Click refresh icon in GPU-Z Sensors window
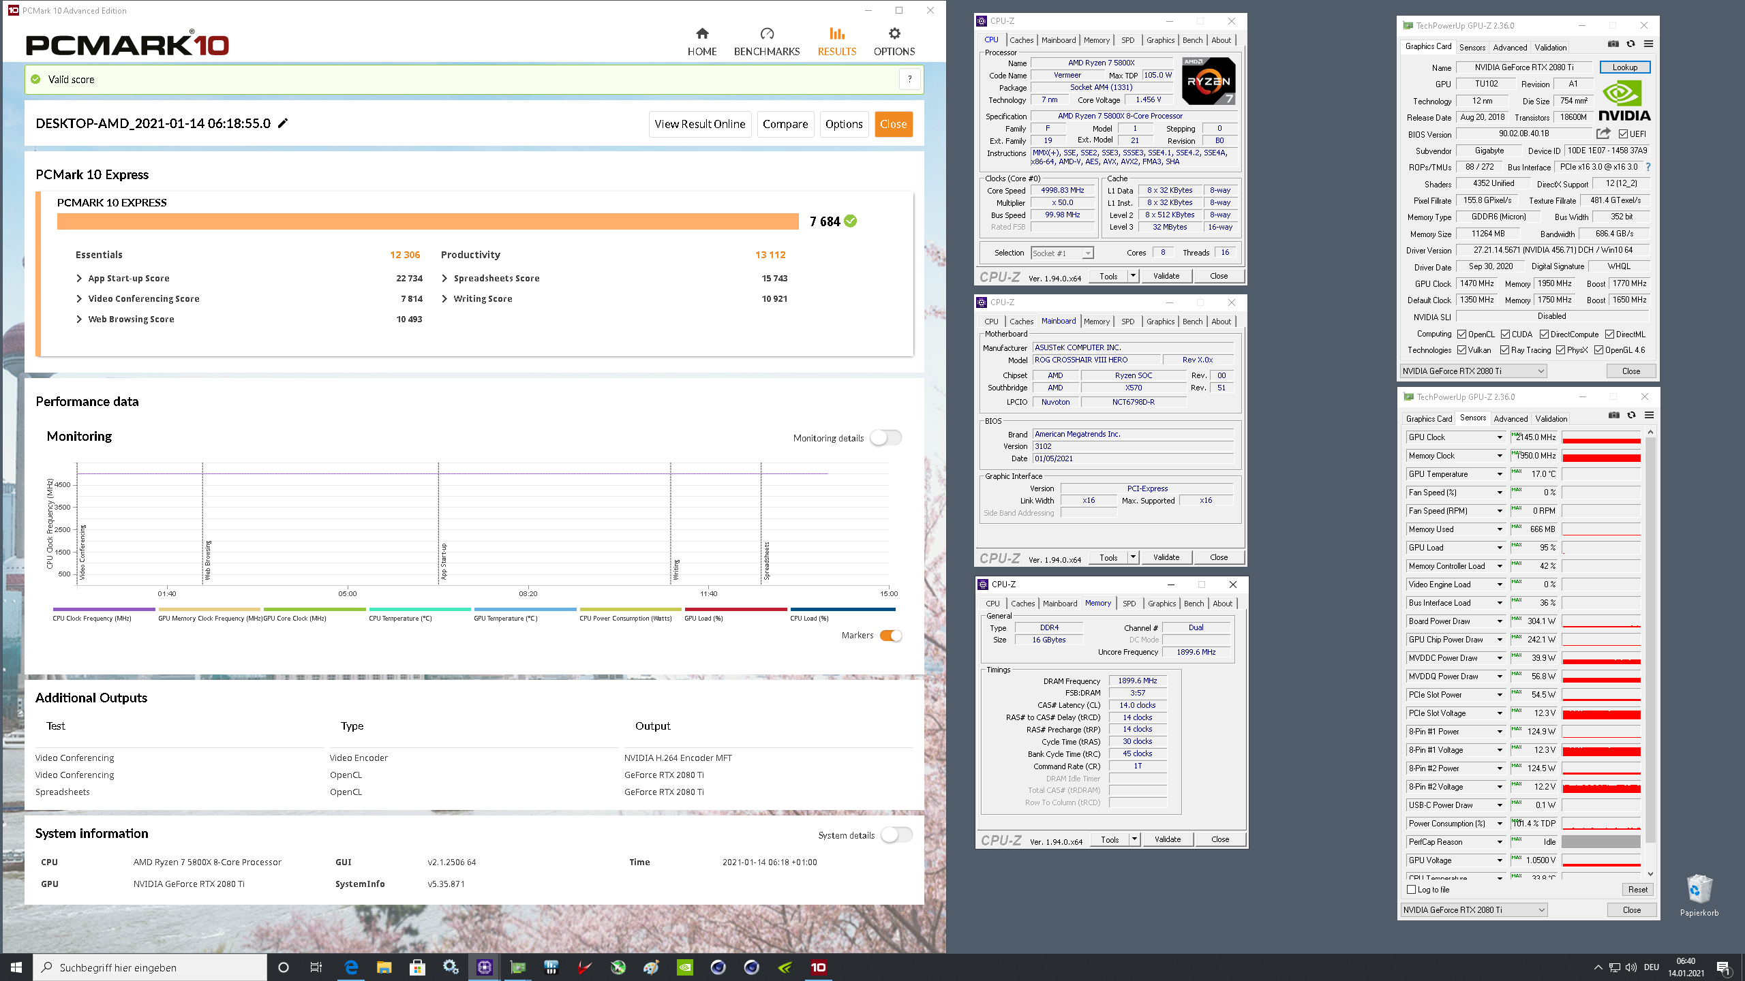The height and width of the screenshot is (981, 1745). click(1631, 415)
